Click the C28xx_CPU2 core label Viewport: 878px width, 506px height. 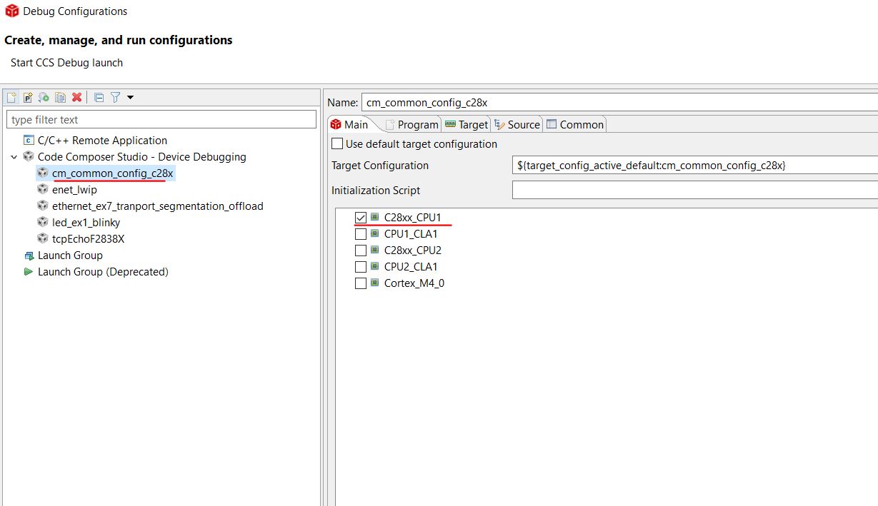click(412, 251)
